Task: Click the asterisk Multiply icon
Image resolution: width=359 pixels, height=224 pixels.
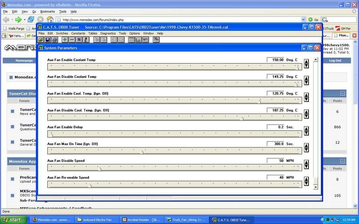Action: click(79, 40)
